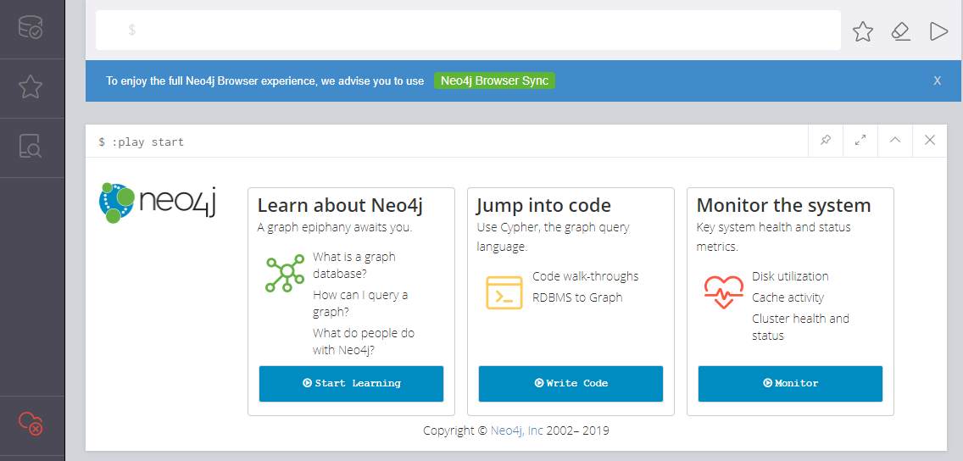
Task: Clear the editor with the eraser icon
Action: pos(901,31)
